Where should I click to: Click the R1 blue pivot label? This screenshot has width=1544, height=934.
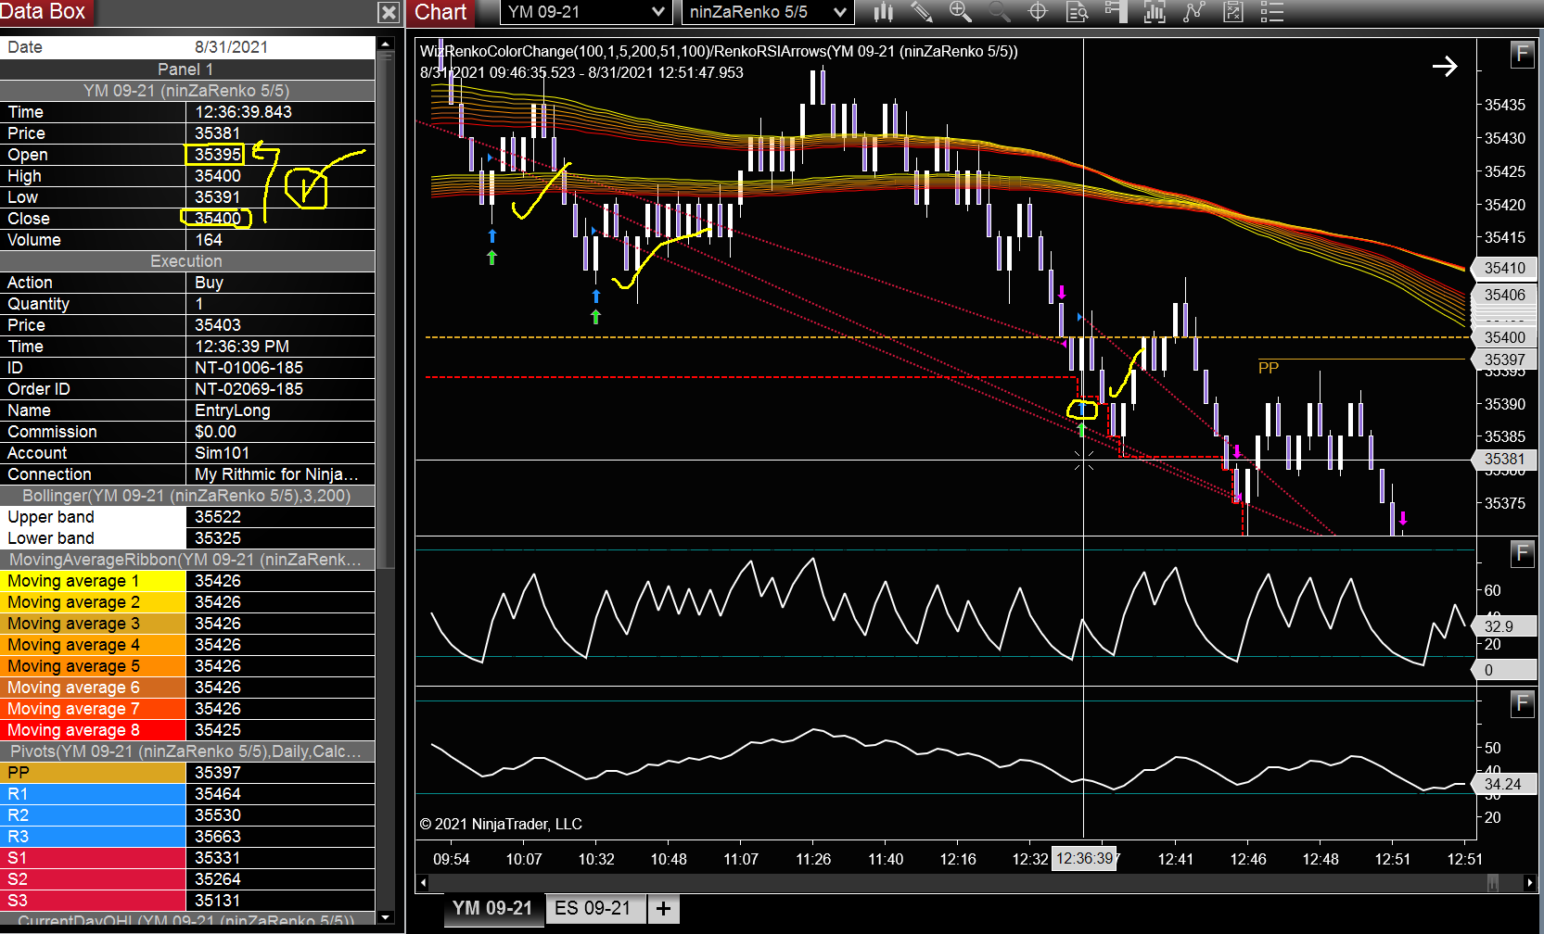coord(93,794)
